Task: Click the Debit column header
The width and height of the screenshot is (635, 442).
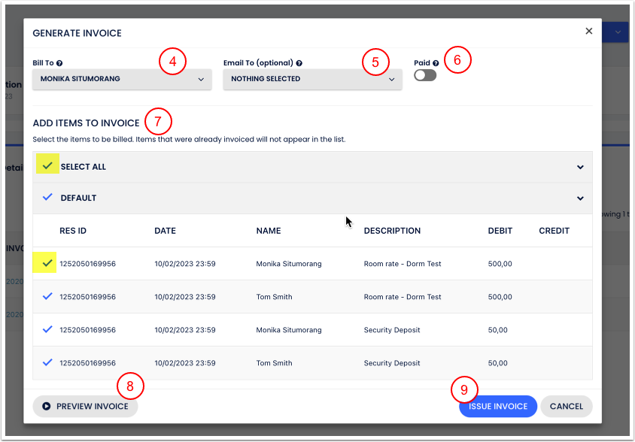Action: [500, 231]
